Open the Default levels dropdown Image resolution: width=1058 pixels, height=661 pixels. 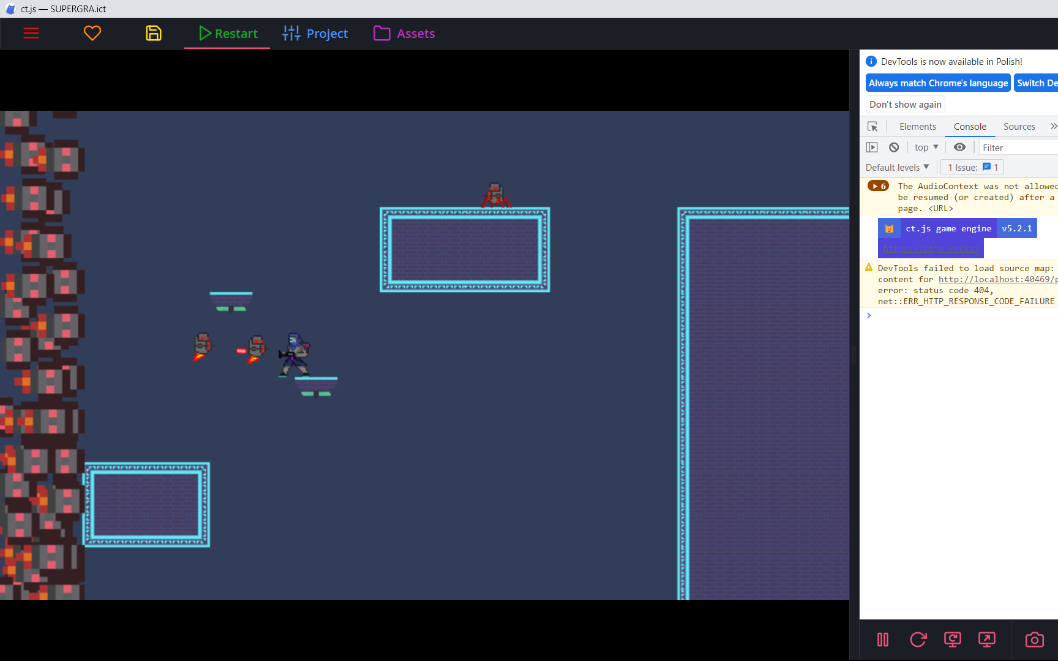coord(898,167)
